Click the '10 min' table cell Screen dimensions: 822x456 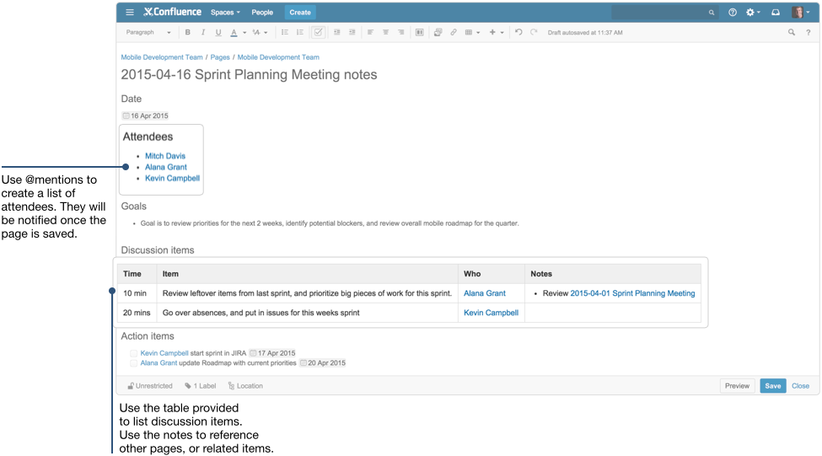click(137, 293)
